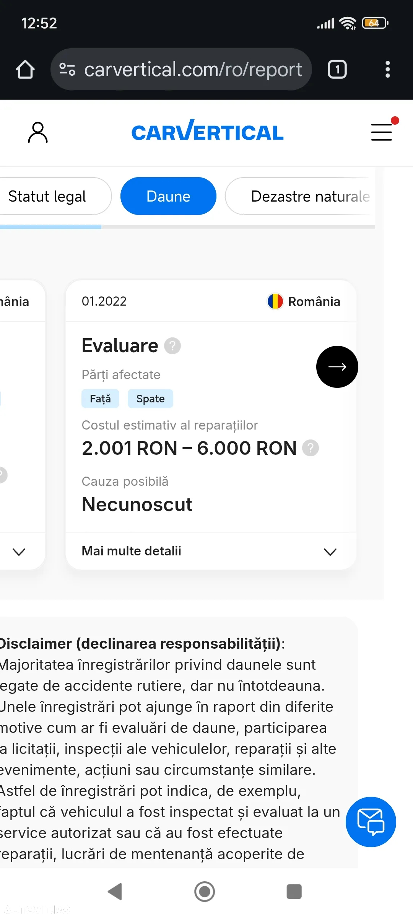This screenshot has height=918, width=413.
Task: Click the carVertical logo
Action: coord(207,131)
